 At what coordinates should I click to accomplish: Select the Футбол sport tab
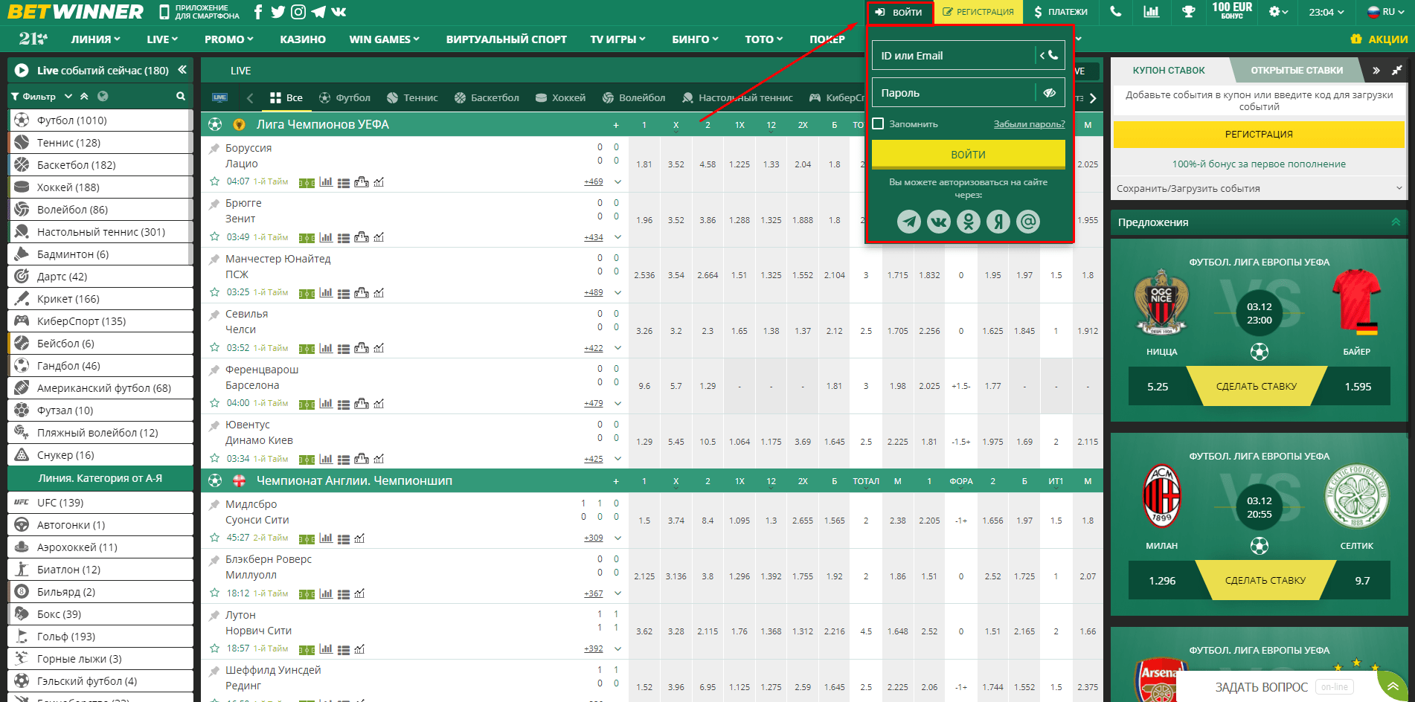pos(344,97)
